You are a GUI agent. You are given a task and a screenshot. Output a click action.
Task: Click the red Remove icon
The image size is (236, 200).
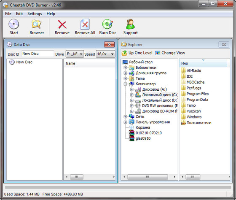tap(62, 24)
